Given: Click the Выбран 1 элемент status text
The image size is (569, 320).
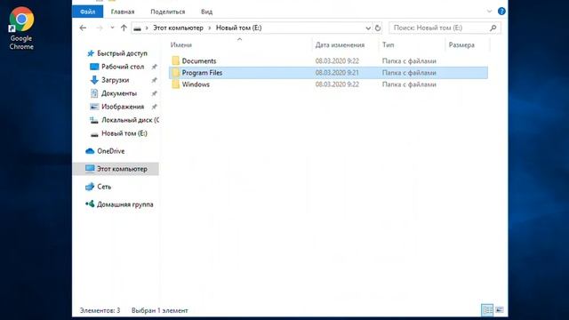Looking at the screenshot, I should pos(160,310).
